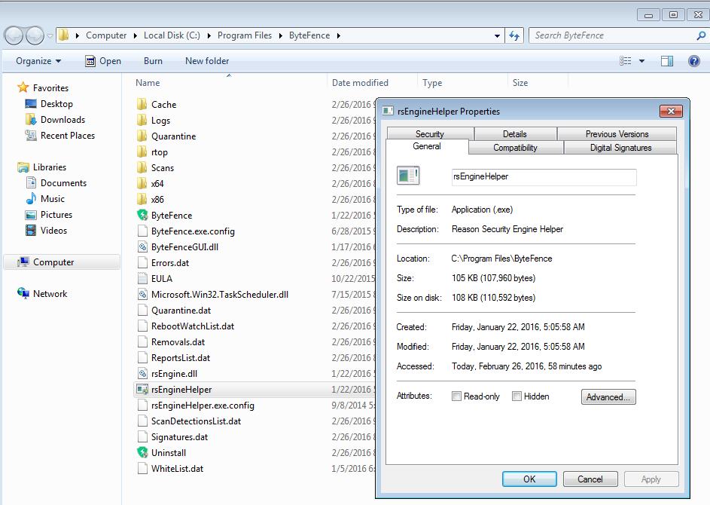Click the rtop folder icon

(x=142, y=151)
